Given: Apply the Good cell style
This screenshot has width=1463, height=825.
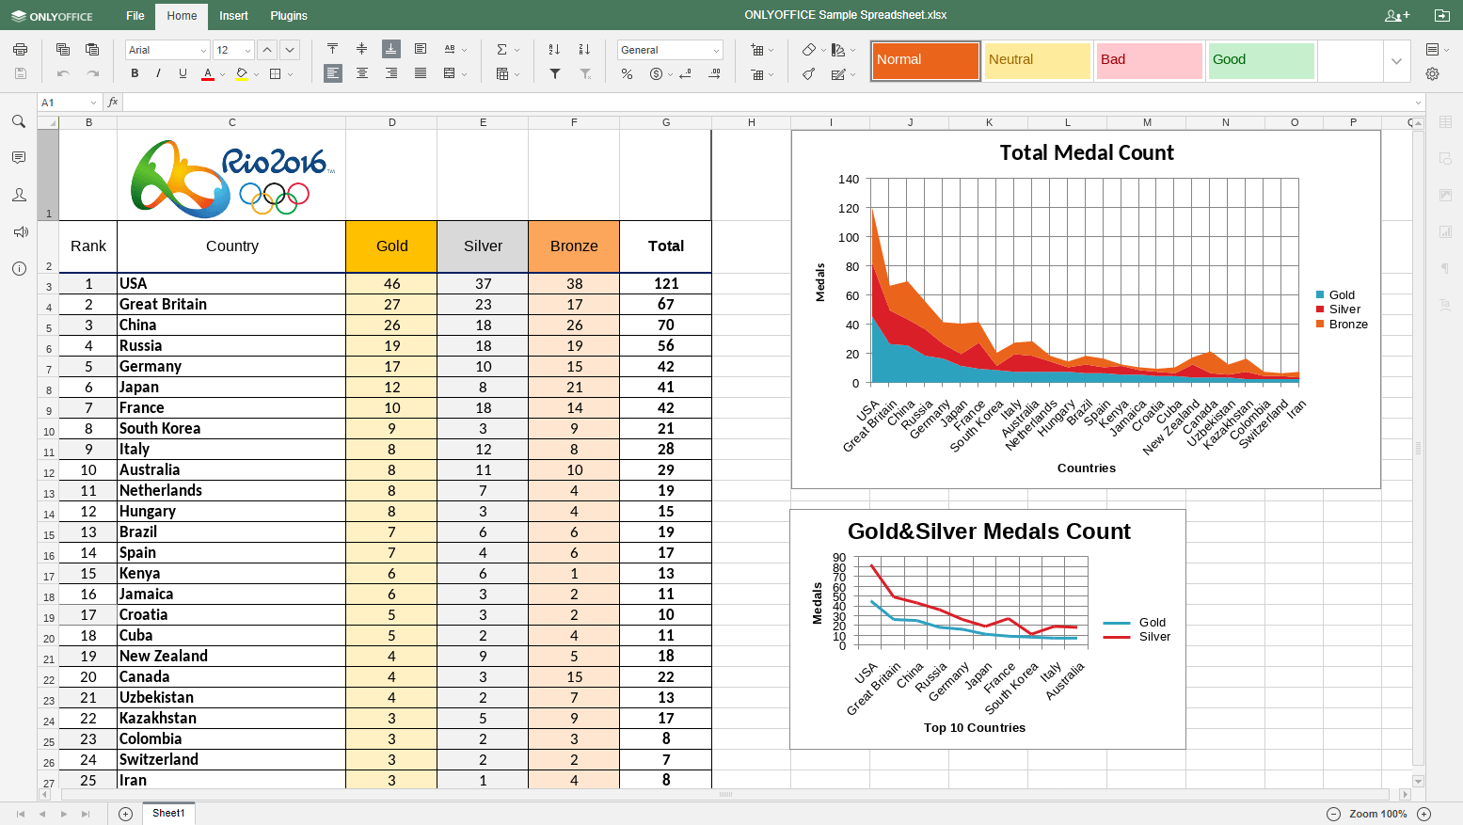Looking at the screenshot, I should 1262,60.
